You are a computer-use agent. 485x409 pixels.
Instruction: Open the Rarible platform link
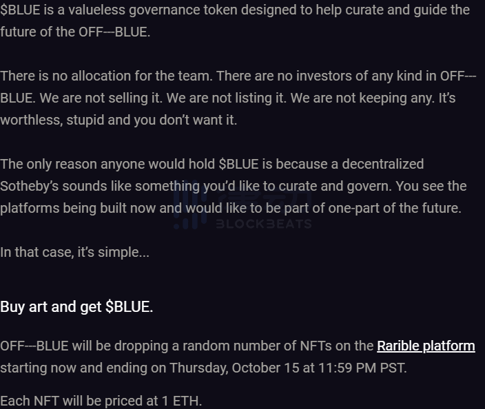pyautogui.click(x=426, y=346)
